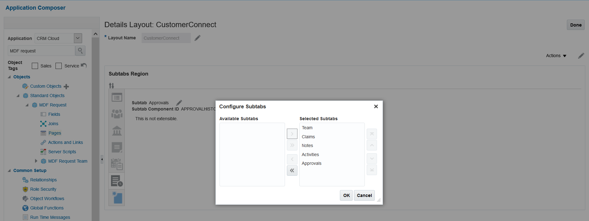This screenshot has width=589, height=221.
Task: Close the Configure Subtabs dialog
Action: click(376, 106)
